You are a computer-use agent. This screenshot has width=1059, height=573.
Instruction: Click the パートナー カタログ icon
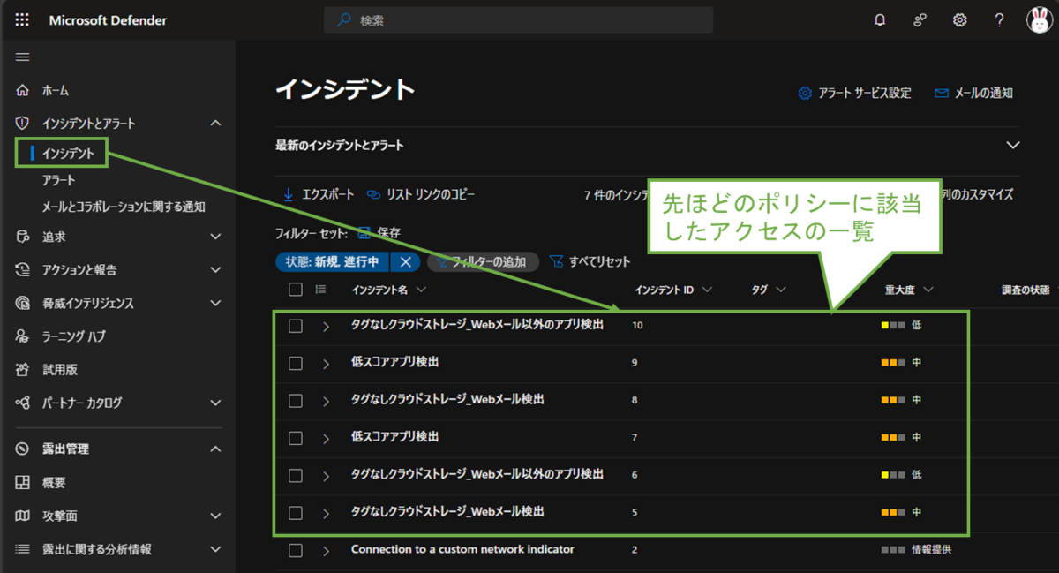coord(23,403)
